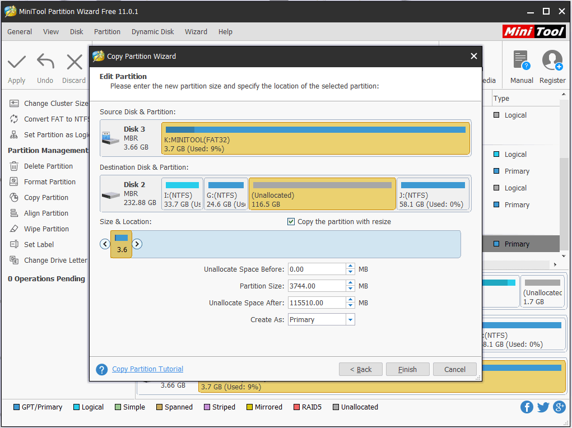Click the Cancel button
The image size is (572, 428).
(x=454, y=370)
